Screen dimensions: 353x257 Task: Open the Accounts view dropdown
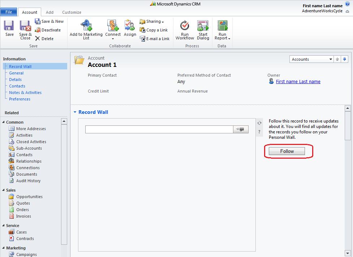[x=331, y=59]
